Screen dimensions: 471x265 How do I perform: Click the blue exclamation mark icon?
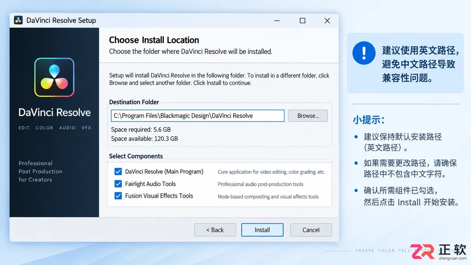(364, 53)
